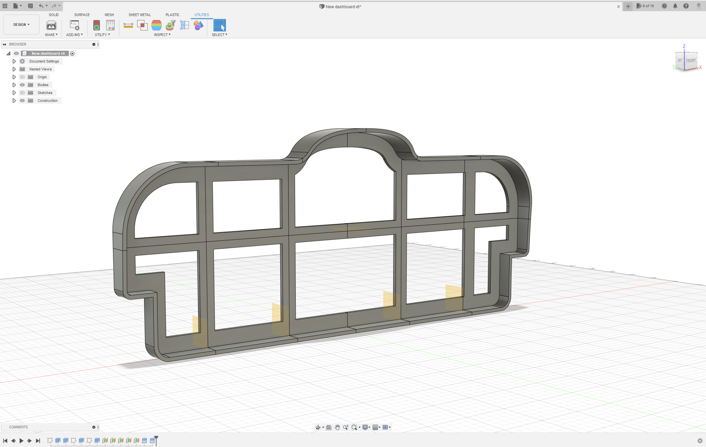Open Zebra Analysis striped icon

[x=157, y=25]
